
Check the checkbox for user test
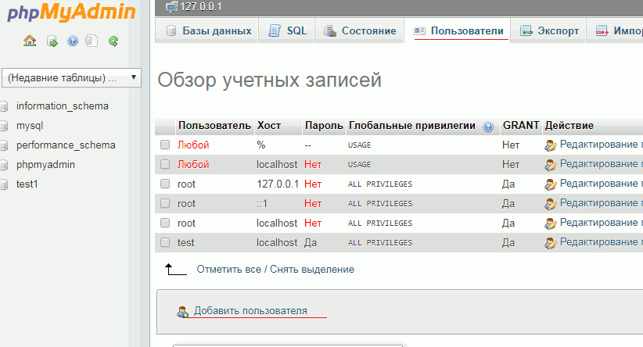click(165, 242)
